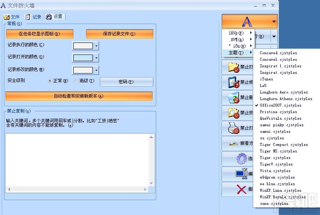Choose Longhorn Aero.cjstyles theme
Screen dimensions: 320x215
[286, 92]
